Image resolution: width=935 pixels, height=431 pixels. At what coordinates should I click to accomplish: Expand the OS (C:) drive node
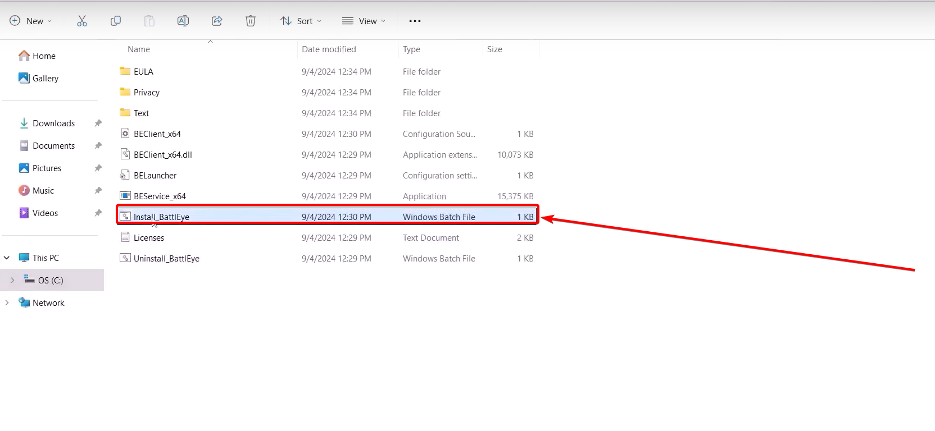tap(12, 280)
